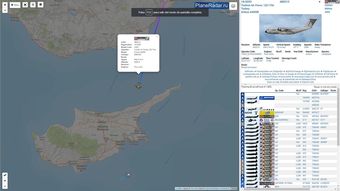Select the white aircraft south of Cyprus
This screenshot has height=191, width=340.
pos(128,175)
